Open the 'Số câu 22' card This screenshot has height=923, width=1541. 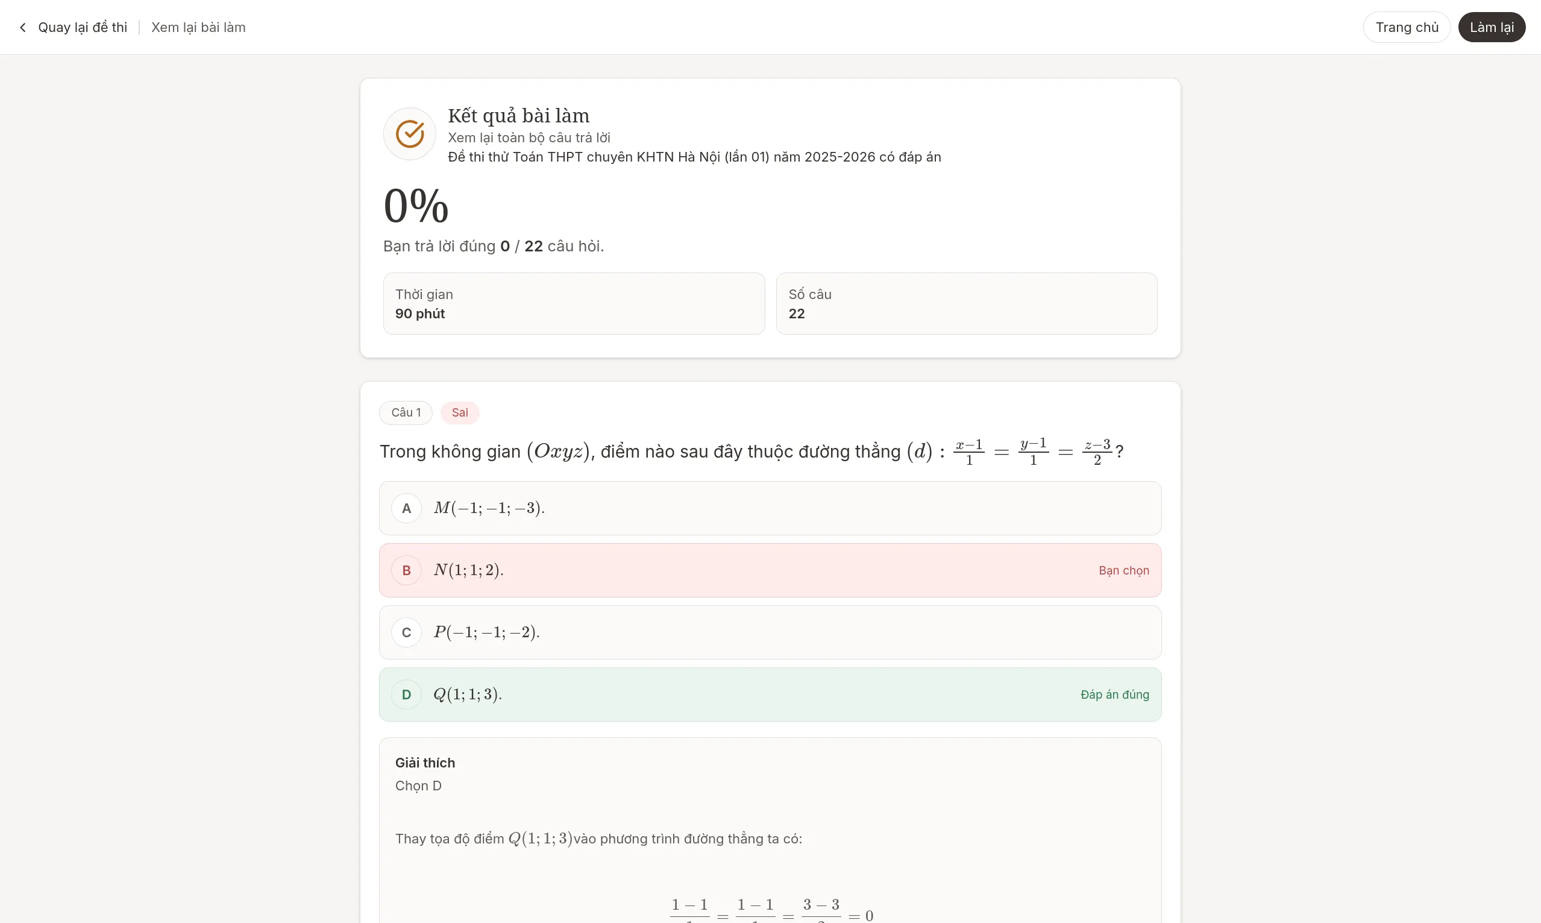click(x=967, y=303)
